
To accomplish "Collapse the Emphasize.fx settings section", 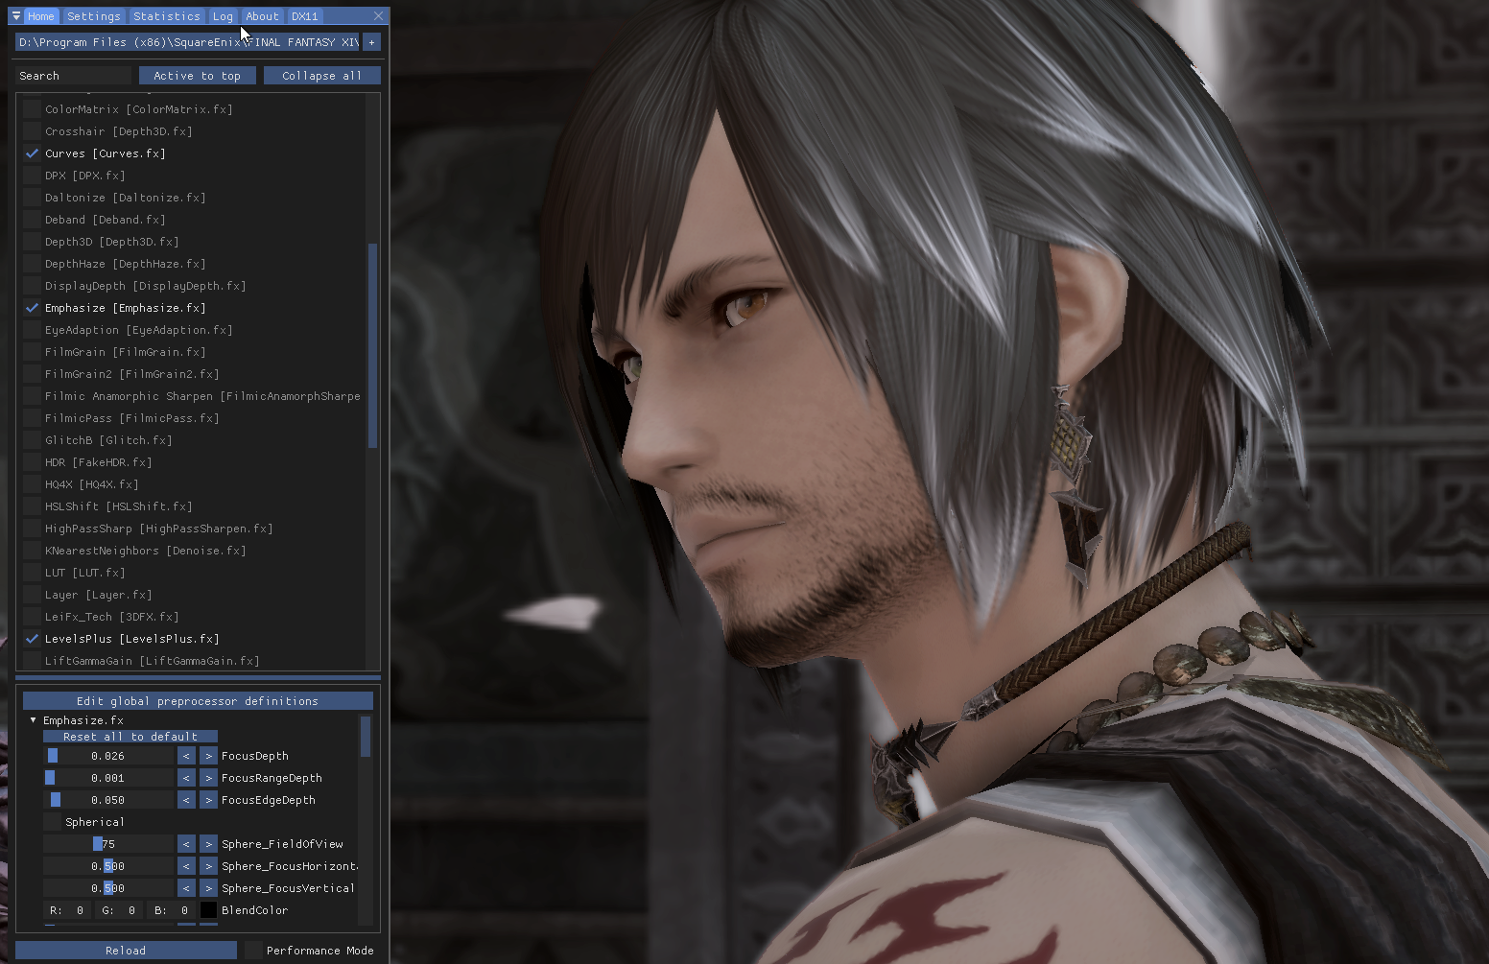I will [x=34, y=720].
